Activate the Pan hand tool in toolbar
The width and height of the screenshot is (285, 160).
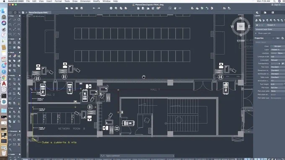tap(175, 8)
